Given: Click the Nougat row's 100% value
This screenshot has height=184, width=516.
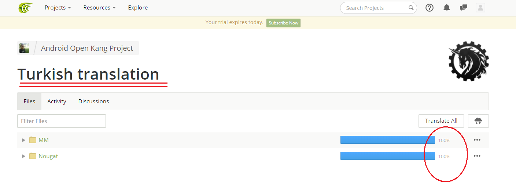Looking at the screenshot, I should tap(444, 156).
